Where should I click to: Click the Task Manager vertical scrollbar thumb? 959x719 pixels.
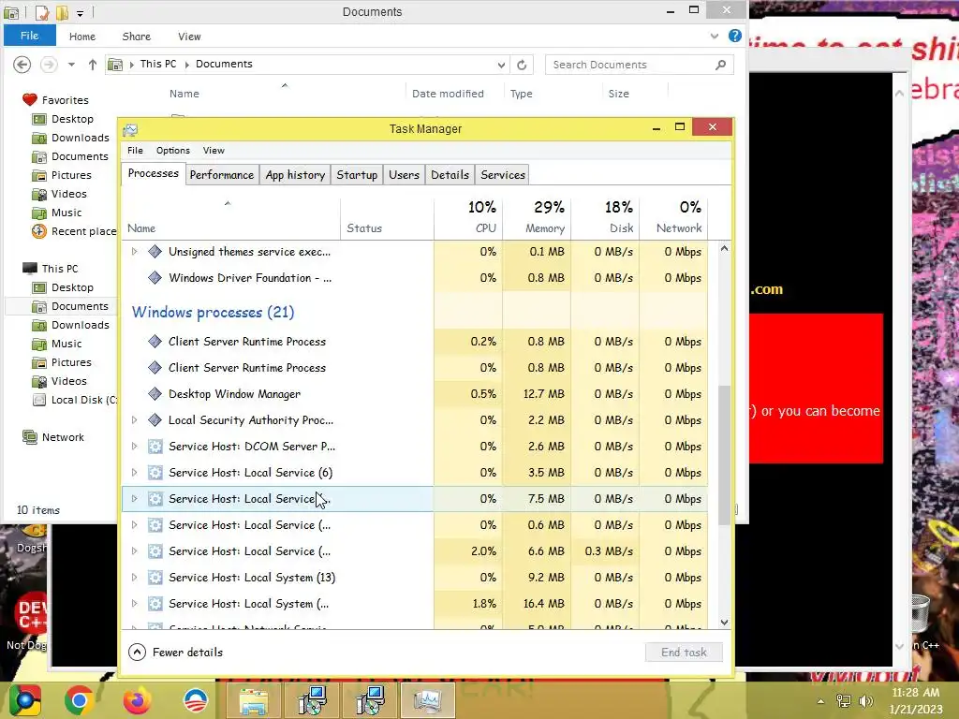click(x=724, y=455)
